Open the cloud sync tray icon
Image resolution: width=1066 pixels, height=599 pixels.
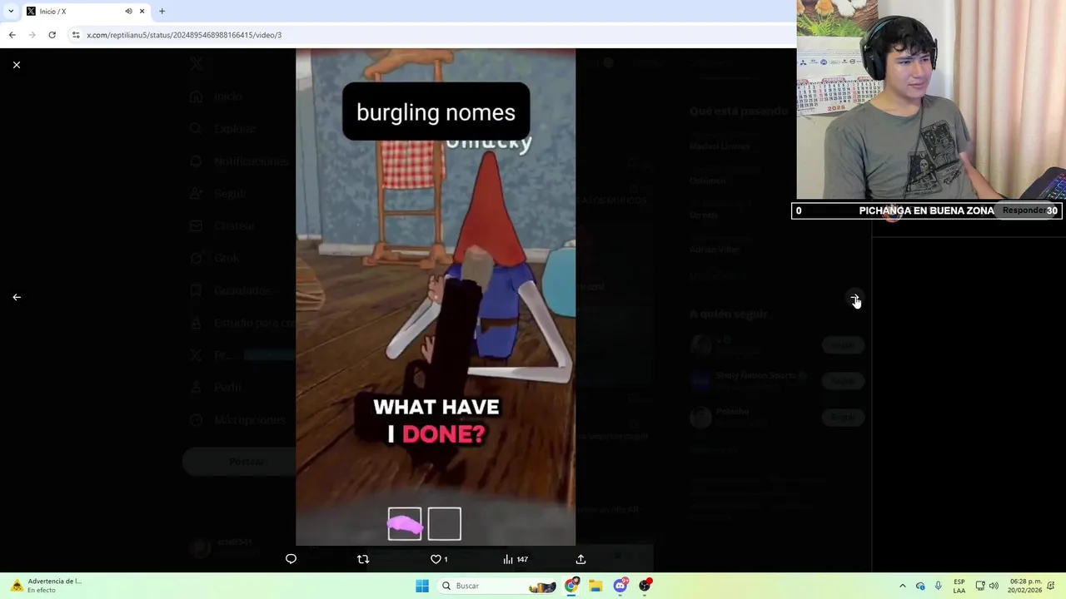[920, 586]
